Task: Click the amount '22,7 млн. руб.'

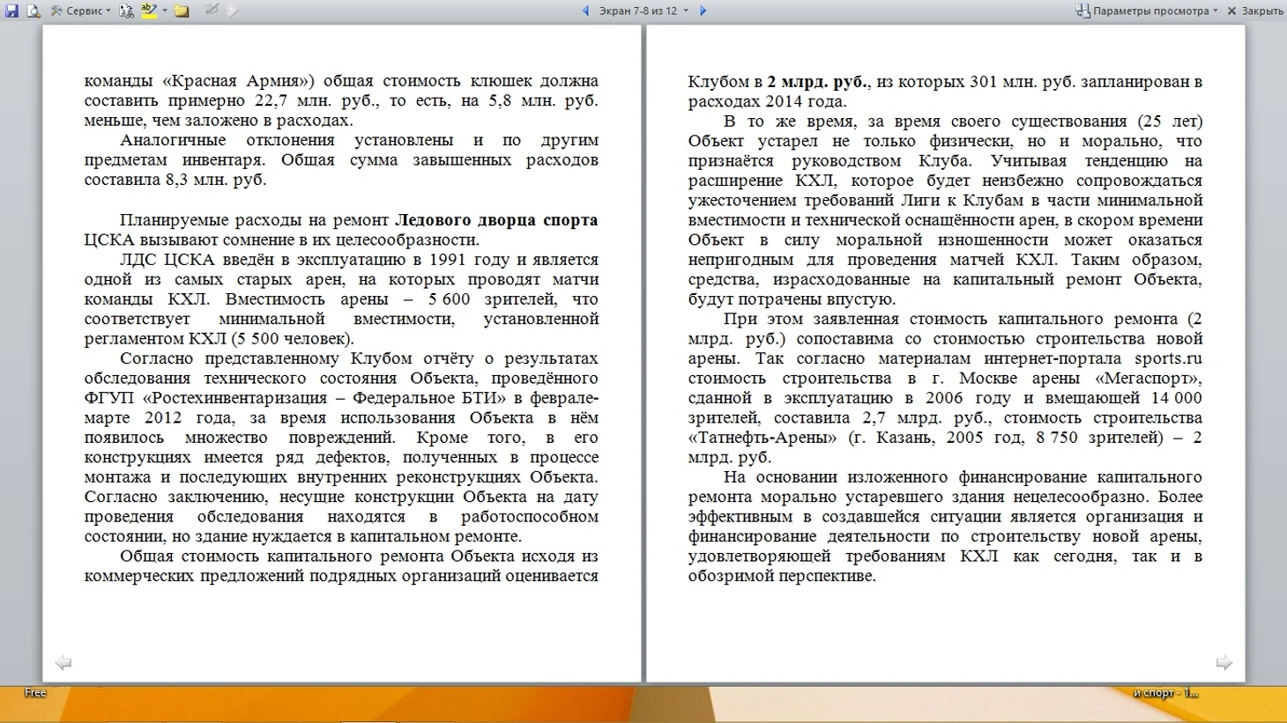Action: coord(317,101)
